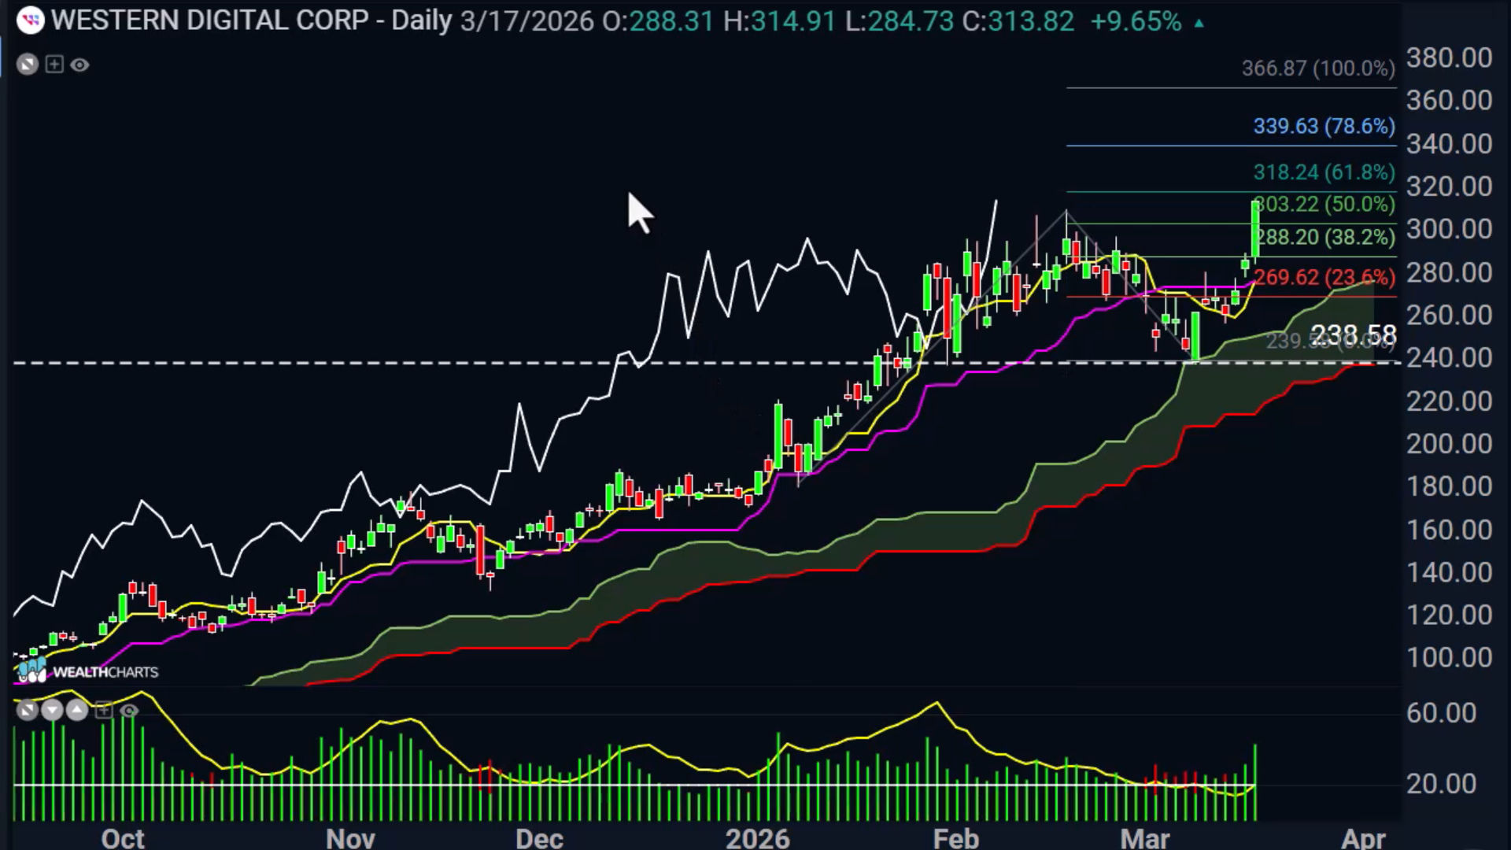Click the 2026 label on time axis
Viewport: 1511px width, 850px height.
point(757,837)
